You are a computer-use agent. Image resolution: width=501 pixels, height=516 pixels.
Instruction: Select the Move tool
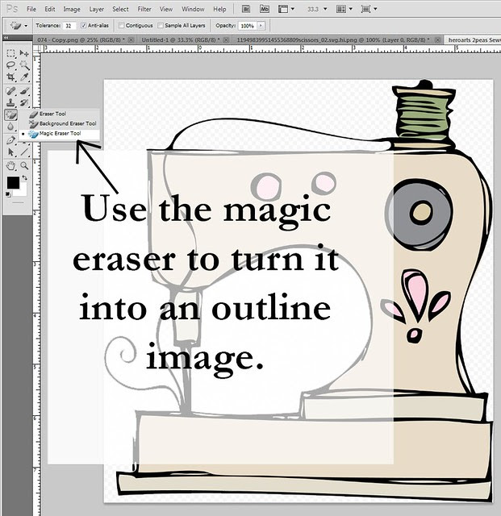[x=24, y=53]
